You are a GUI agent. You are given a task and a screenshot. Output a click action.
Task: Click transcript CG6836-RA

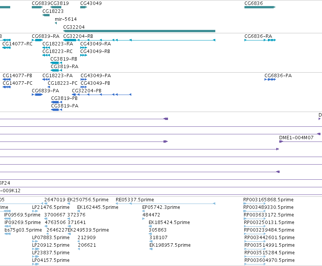(x=260, y=40)
